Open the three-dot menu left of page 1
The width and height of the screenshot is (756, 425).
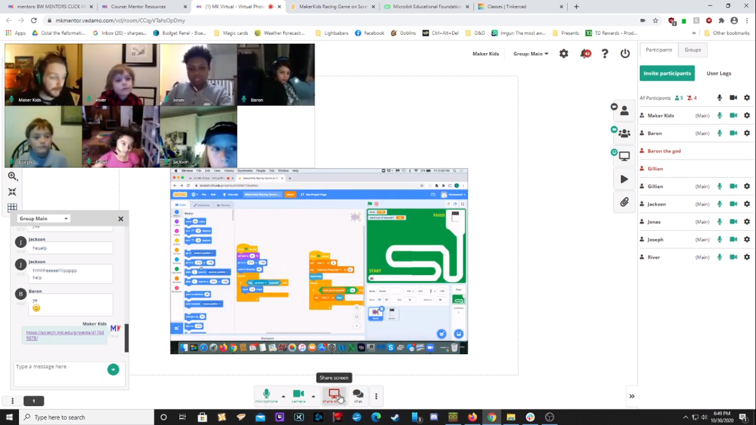tap(12, 401)
